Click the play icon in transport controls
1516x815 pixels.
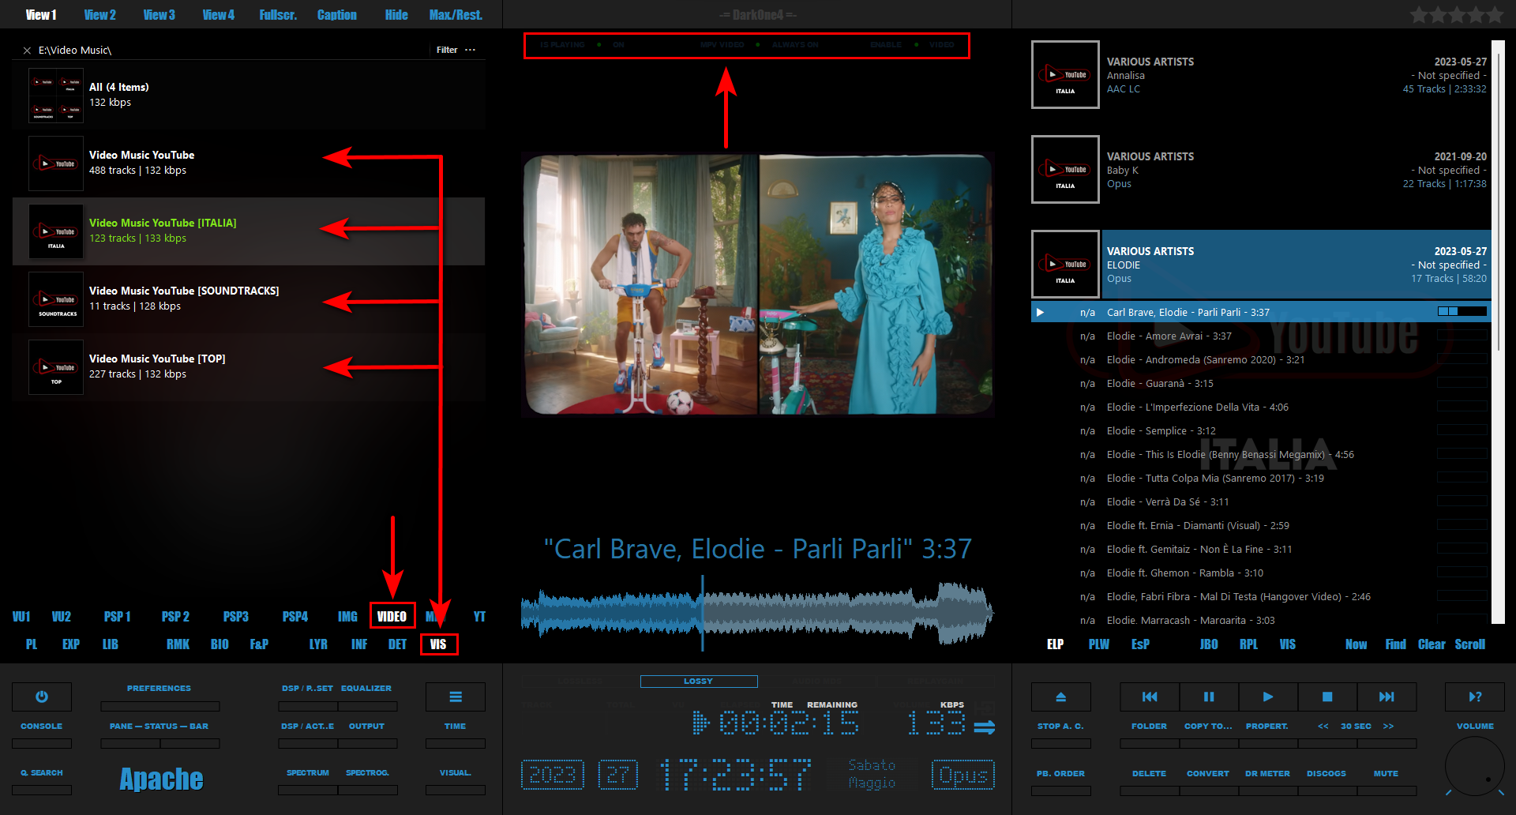(x=1268, y=697)
